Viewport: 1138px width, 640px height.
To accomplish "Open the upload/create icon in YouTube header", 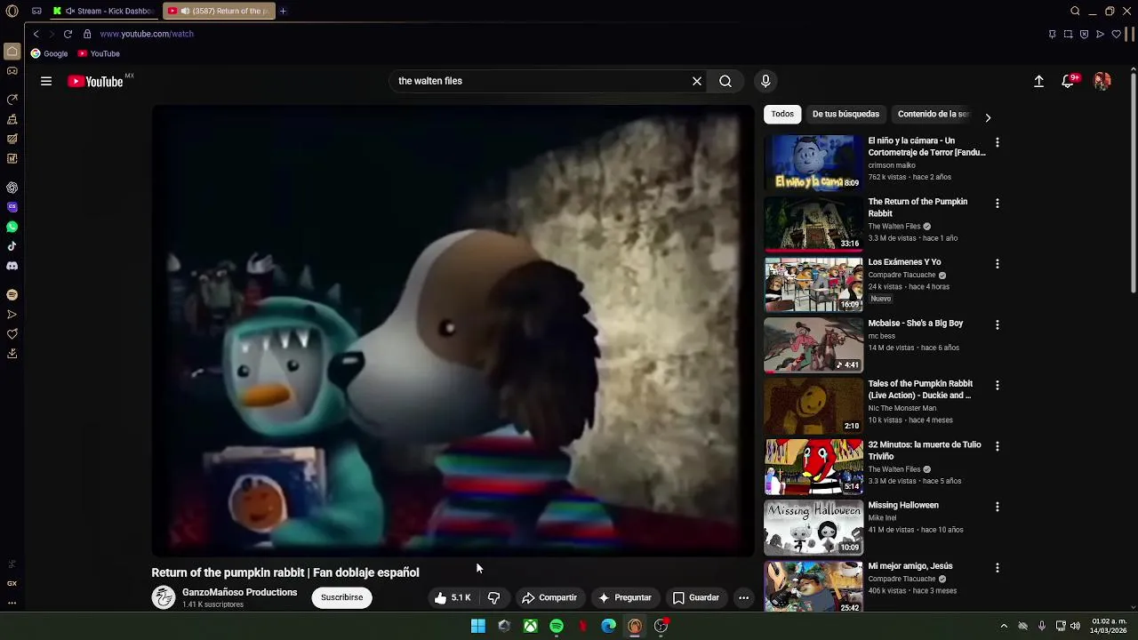I will tap(1038, 81).
